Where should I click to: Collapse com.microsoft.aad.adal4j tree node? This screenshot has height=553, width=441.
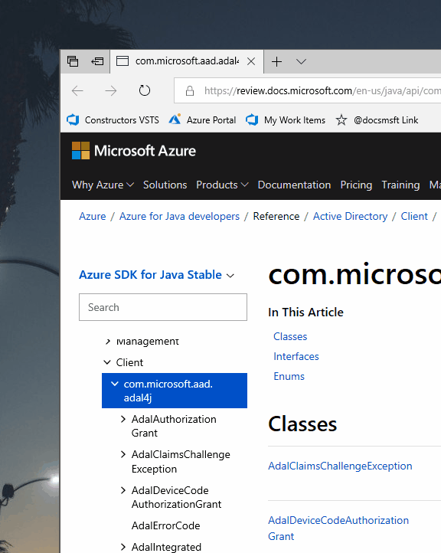click(115, 384)
